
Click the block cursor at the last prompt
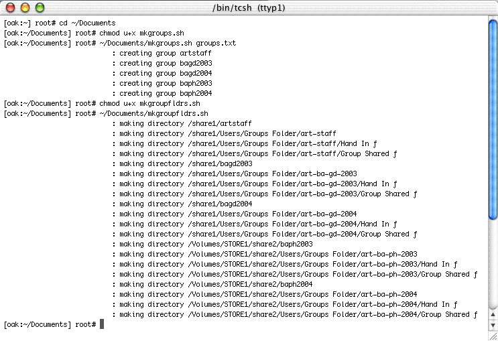coord(102,324)
